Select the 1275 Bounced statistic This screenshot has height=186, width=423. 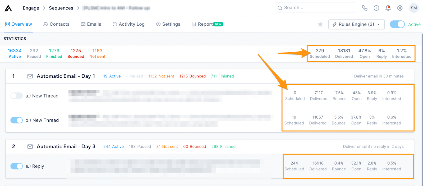point(76,53)
